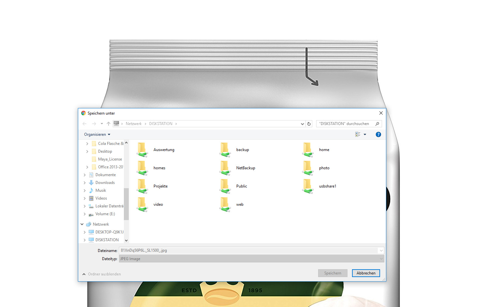The width and height of the screenshot is (486, 307).
Task: Go forward with the right arrow
Action: pyautogui.click(x=94, y=124)
